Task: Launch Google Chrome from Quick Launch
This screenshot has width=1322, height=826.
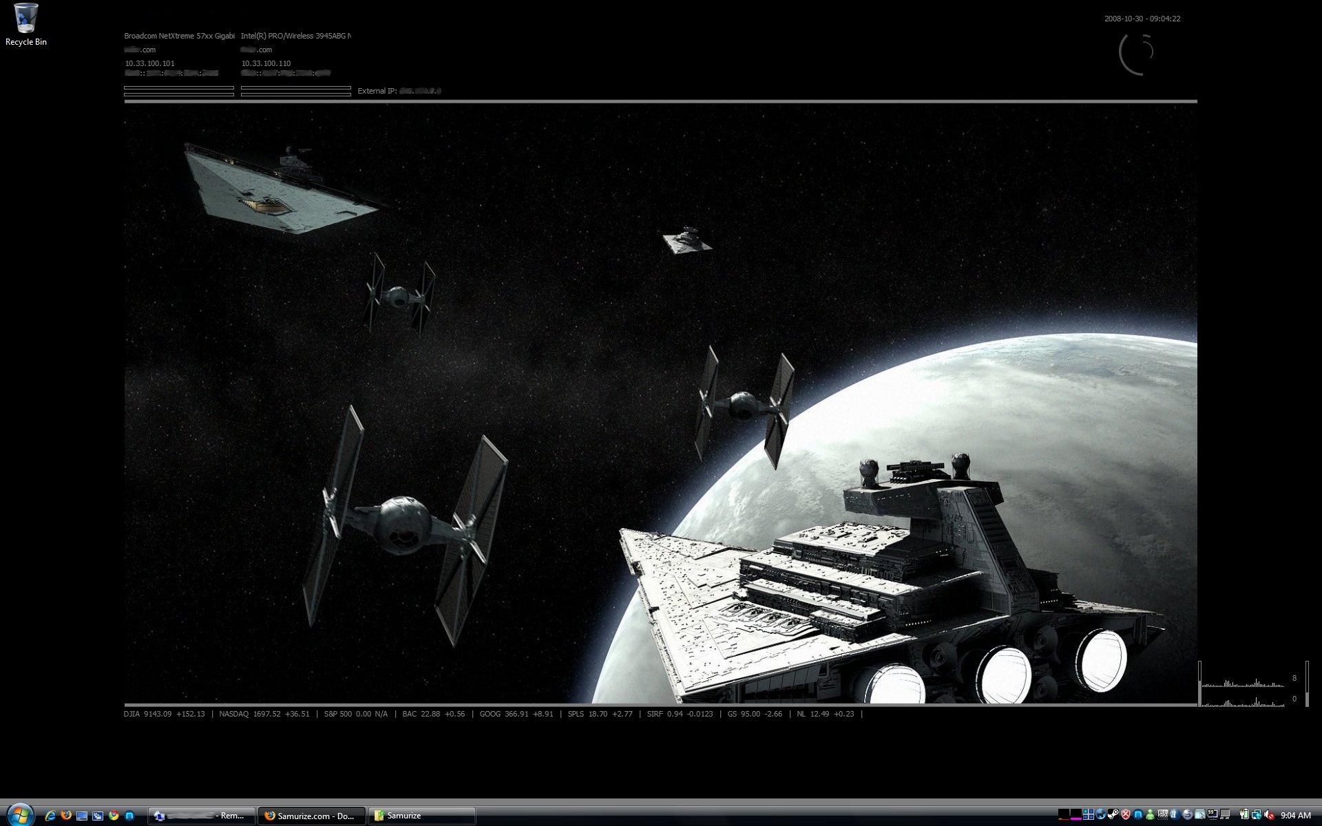Action: click(x=114, y=816)
